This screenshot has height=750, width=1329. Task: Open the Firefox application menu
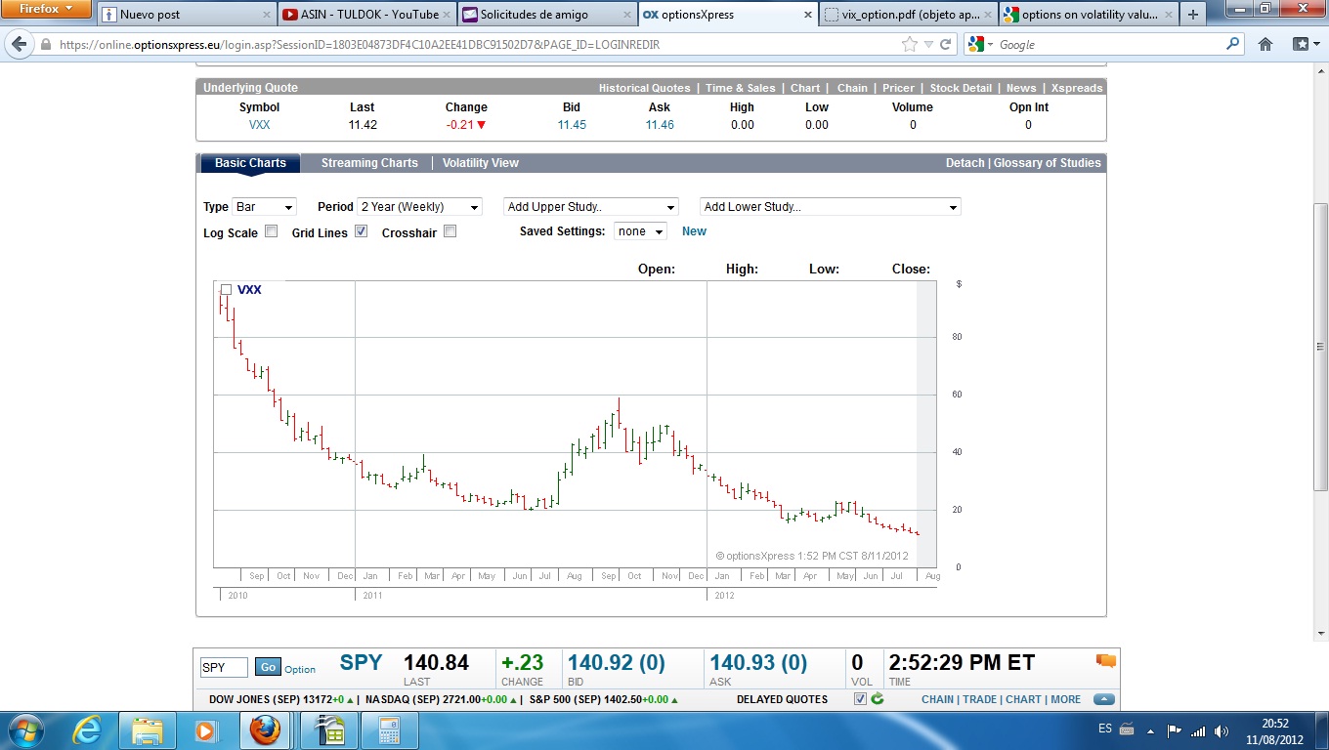pos(46,9)
